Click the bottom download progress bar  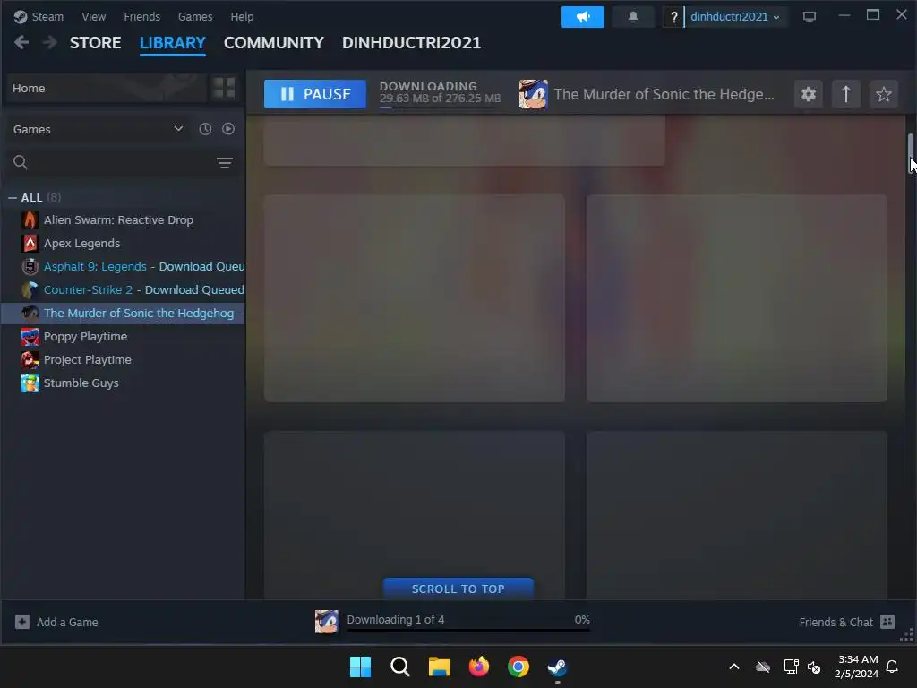click(468, 631)
